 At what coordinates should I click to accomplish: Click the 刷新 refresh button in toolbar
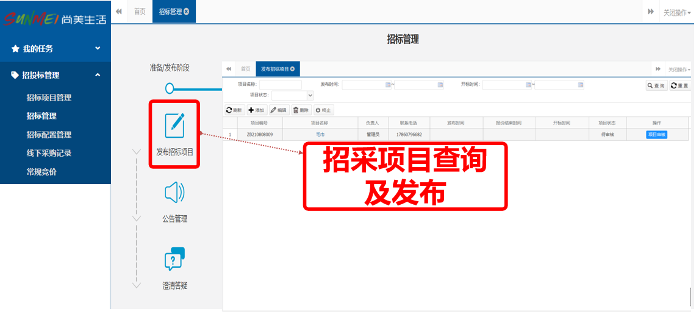click(234, 110)
